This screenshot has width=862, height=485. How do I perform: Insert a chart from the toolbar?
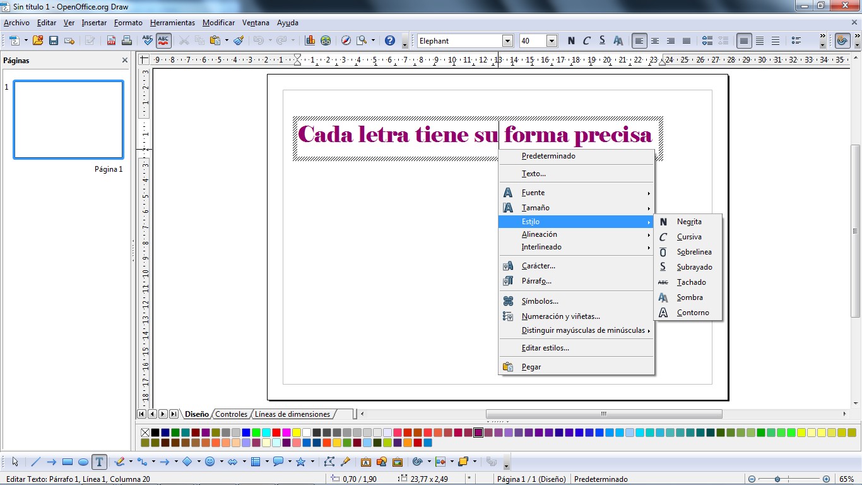pos(310,40)
